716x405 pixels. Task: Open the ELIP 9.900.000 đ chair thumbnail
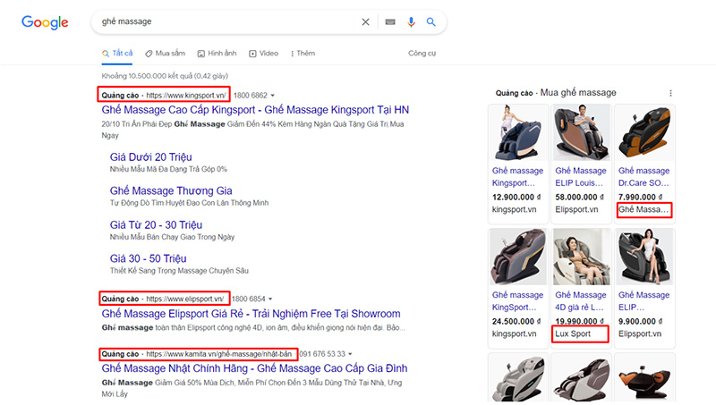[x=644, y=257]
